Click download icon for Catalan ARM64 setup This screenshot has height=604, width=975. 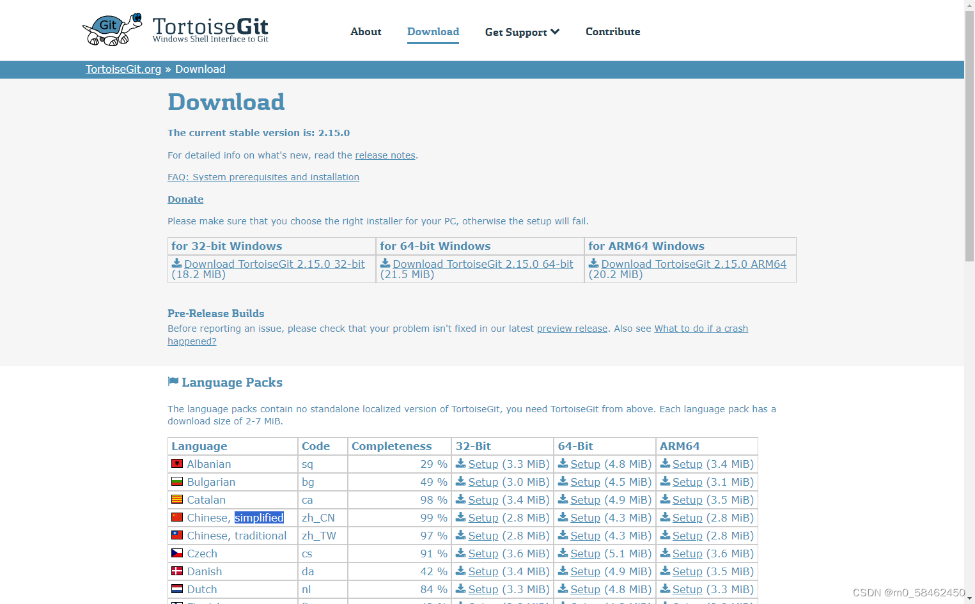click(666, 499)
